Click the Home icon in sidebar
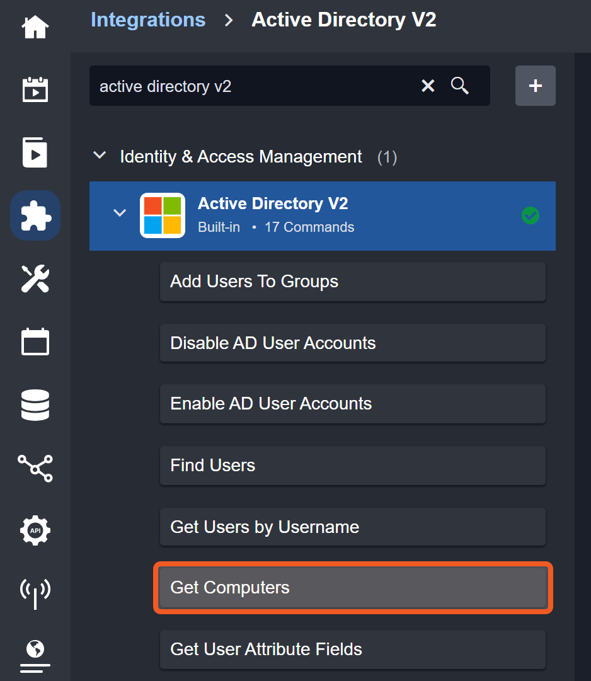The image size is (591, 681). click(x=35, y=27)
